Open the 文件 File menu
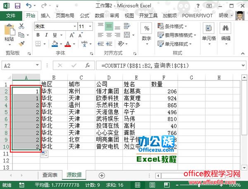The height and width of the screenshot is (189, 248). coord(11,15)
